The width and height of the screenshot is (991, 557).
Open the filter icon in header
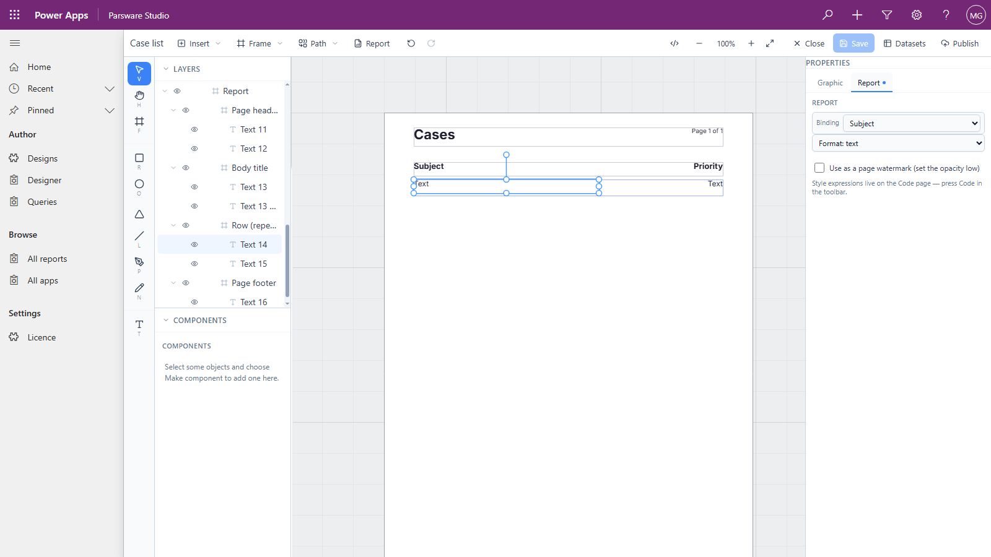pyautogui.click(x=887, y=15)
